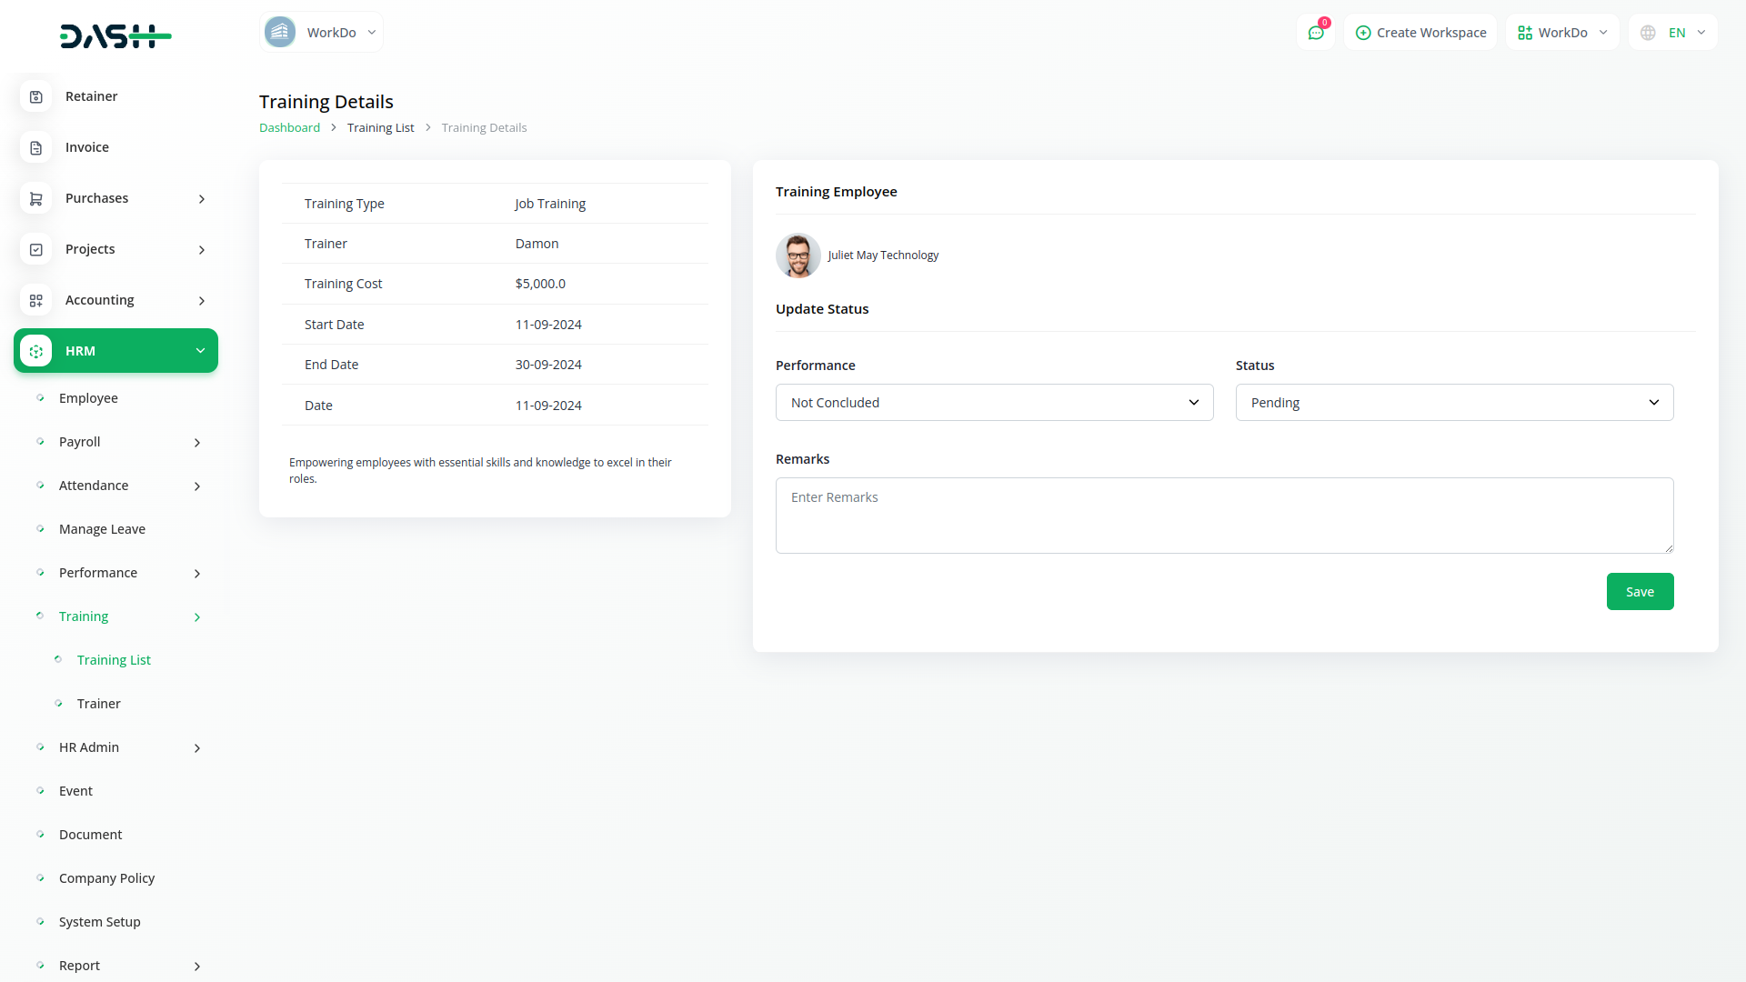Click the globe language icon
The image size is (1746, 982).
point(1648,33)
